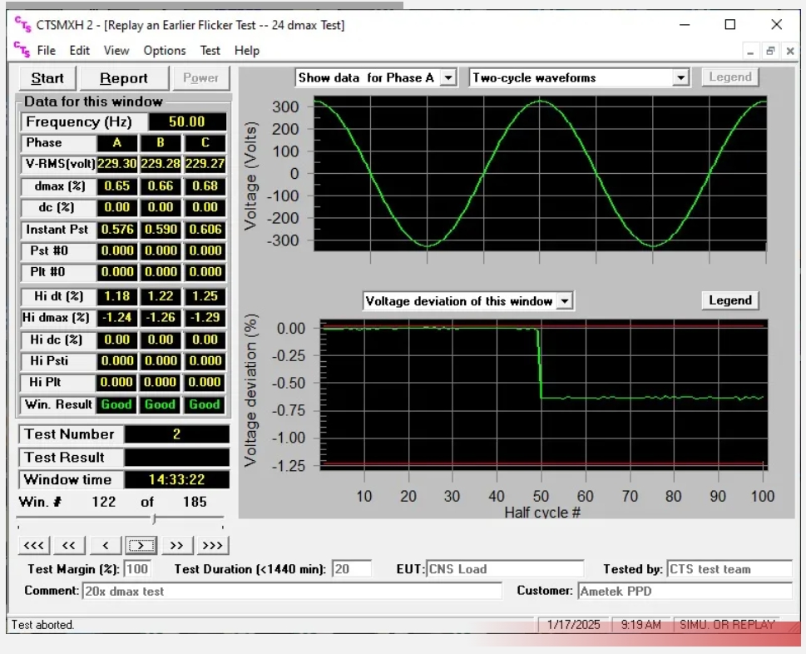Click the >> fast forward window button
Screen dimensions: 806x654
[176, 546]
